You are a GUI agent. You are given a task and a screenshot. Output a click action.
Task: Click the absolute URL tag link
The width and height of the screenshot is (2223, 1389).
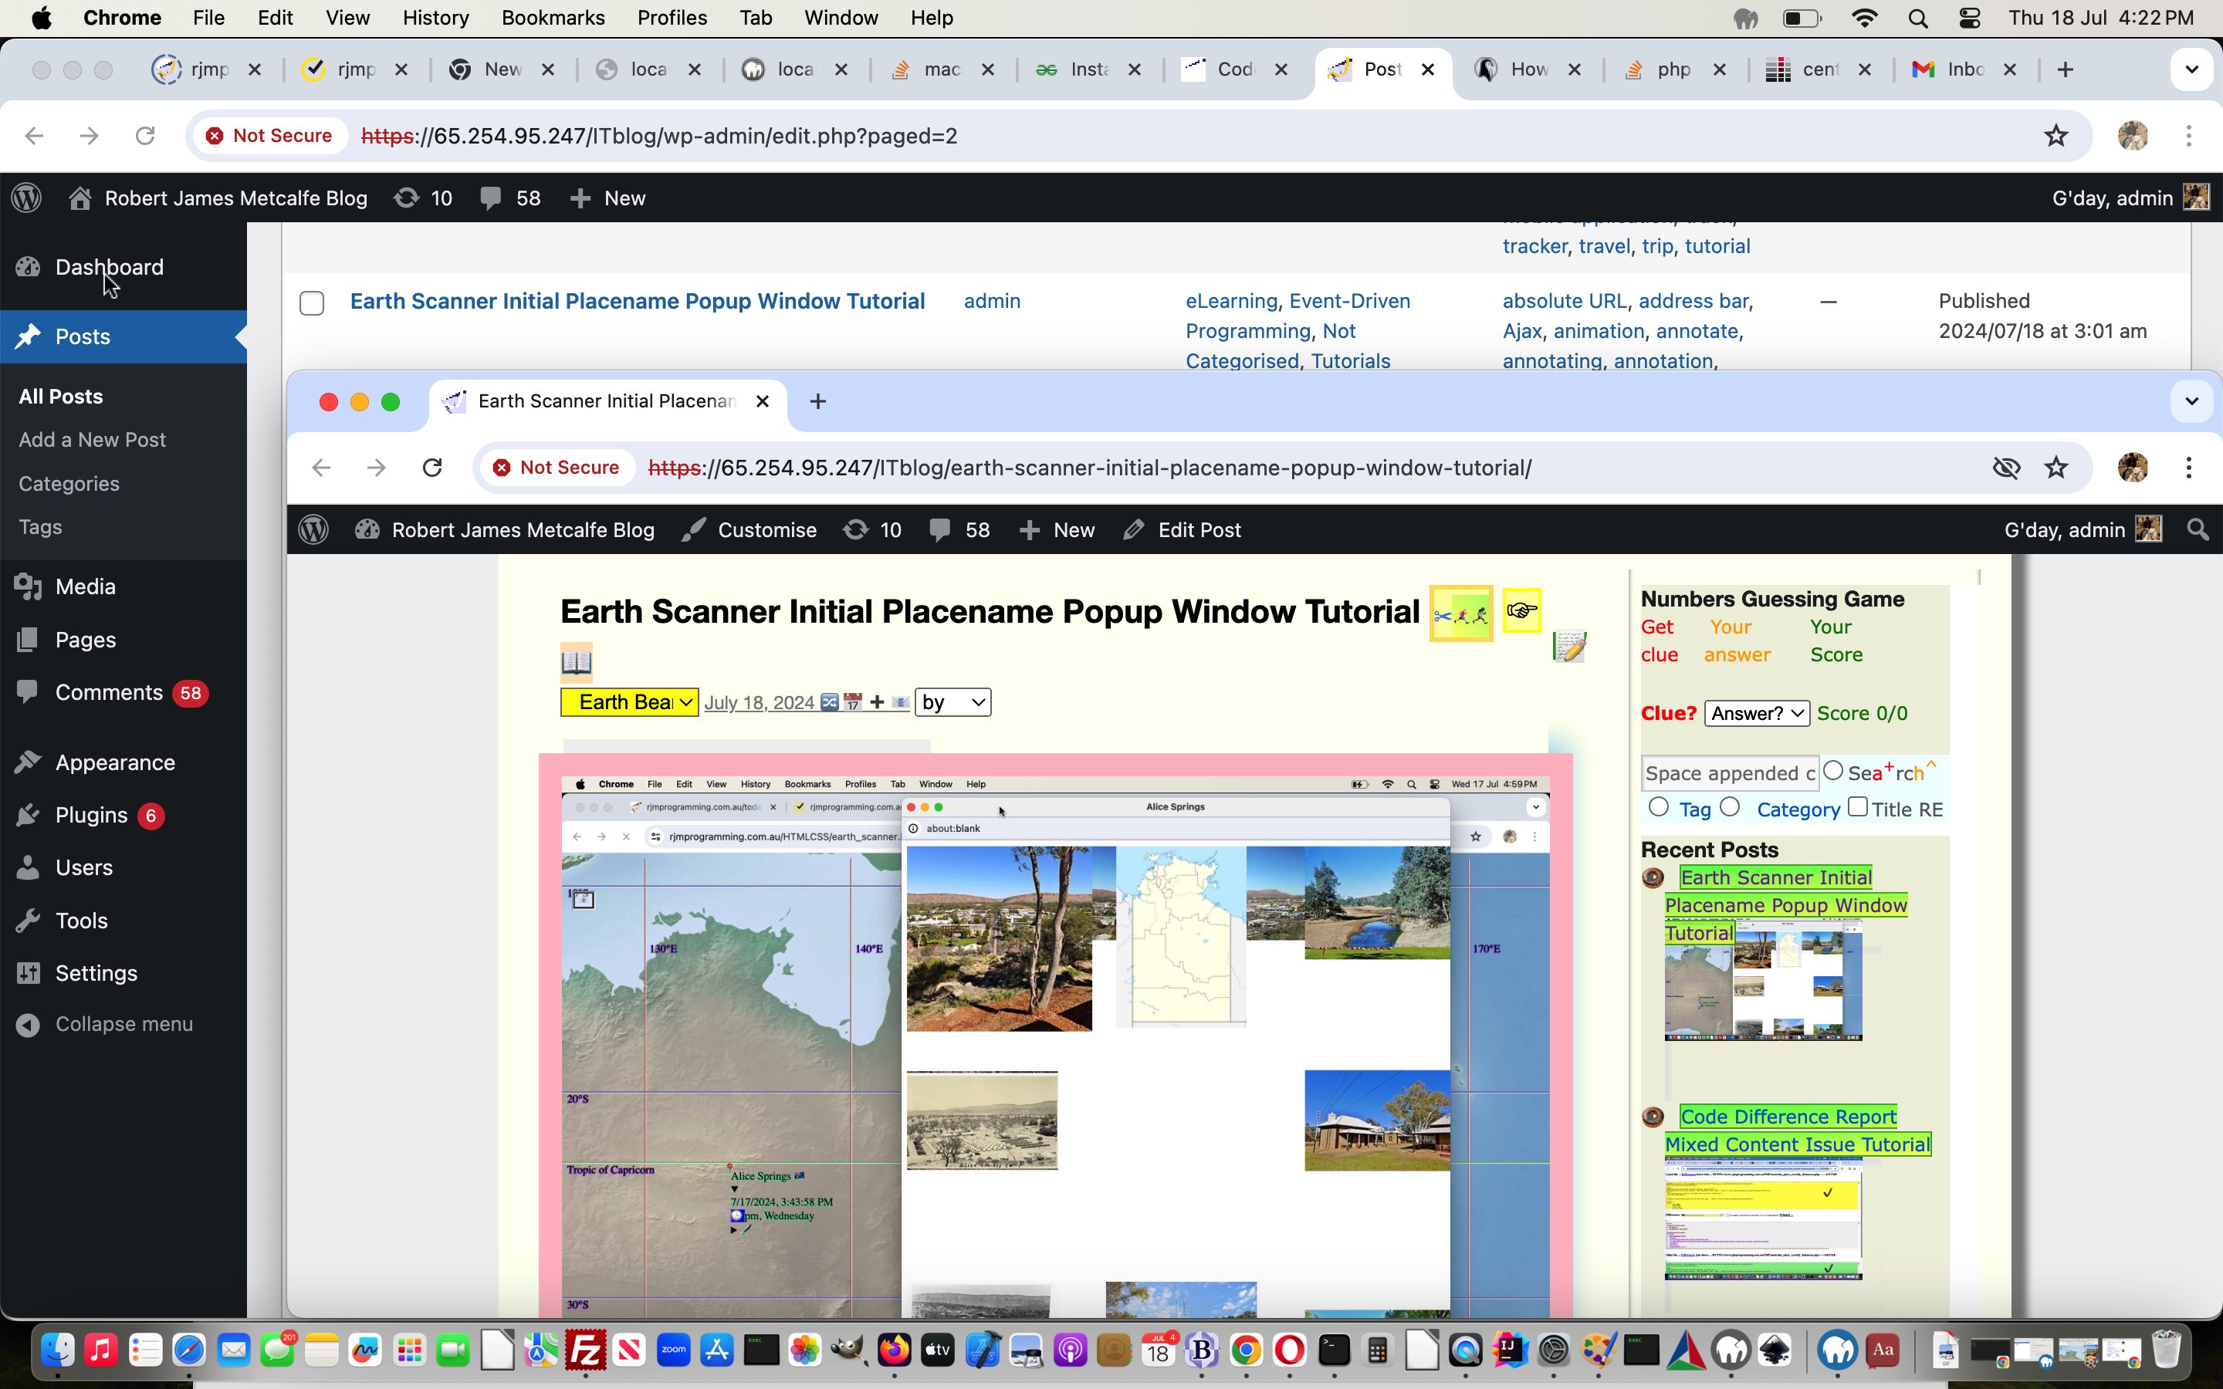(1565, 301)
